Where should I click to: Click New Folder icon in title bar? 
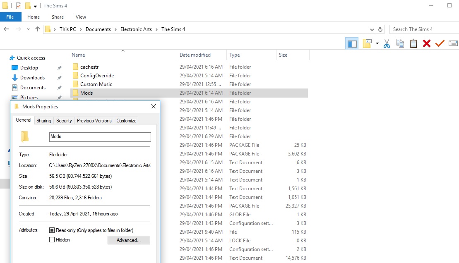[28, 5]
